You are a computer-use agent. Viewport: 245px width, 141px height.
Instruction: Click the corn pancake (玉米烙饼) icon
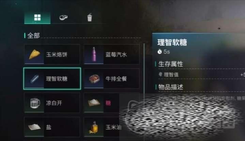point(34,54)
